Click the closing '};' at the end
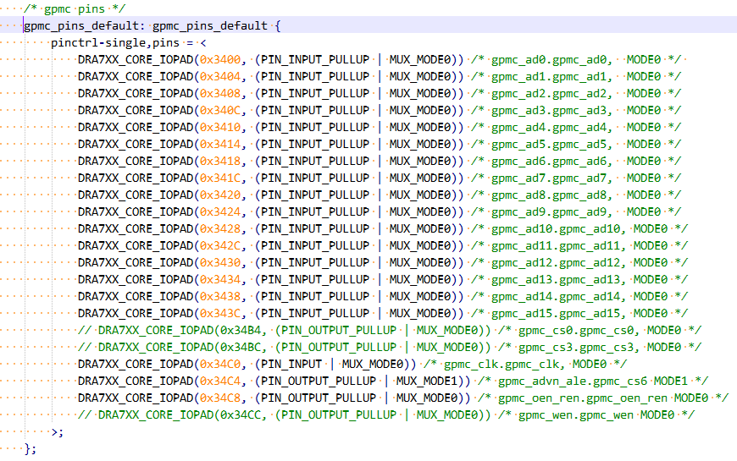This screenshot has width=737, height=461. pyautogui.click(x=31, y=449)
